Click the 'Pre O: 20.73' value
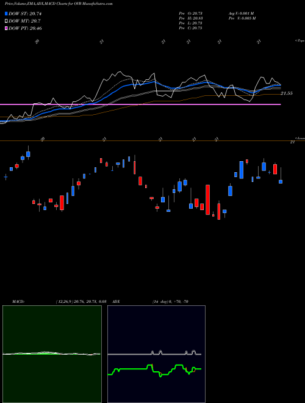The image size is (305, 403). (190, 13)
